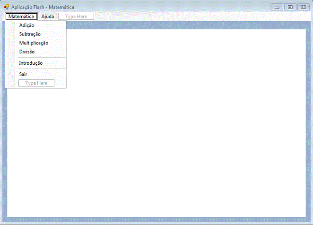
Task: Click the title text Aplicação Flash - Matemática
Action: [x=43, y=7]
